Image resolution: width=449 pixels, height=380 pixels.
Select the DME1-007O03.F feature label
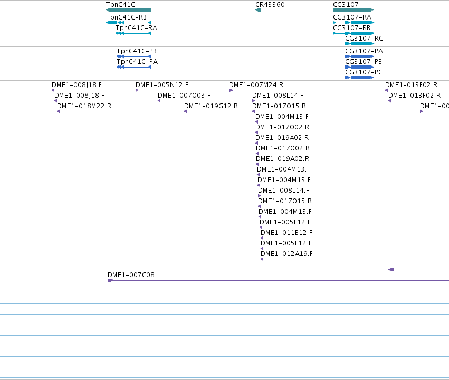click(x=184, y=96)
